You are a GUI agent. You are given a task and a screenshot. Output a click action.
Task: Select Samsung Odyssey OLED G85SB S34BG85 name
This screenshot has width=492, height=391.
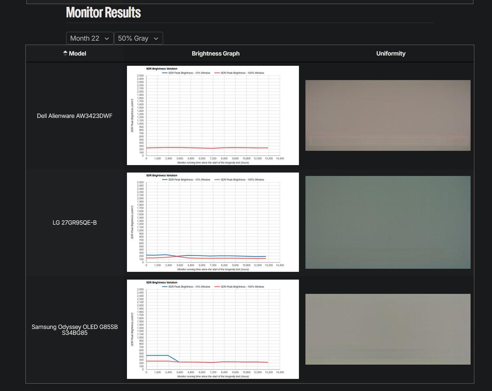pos(74,330)
